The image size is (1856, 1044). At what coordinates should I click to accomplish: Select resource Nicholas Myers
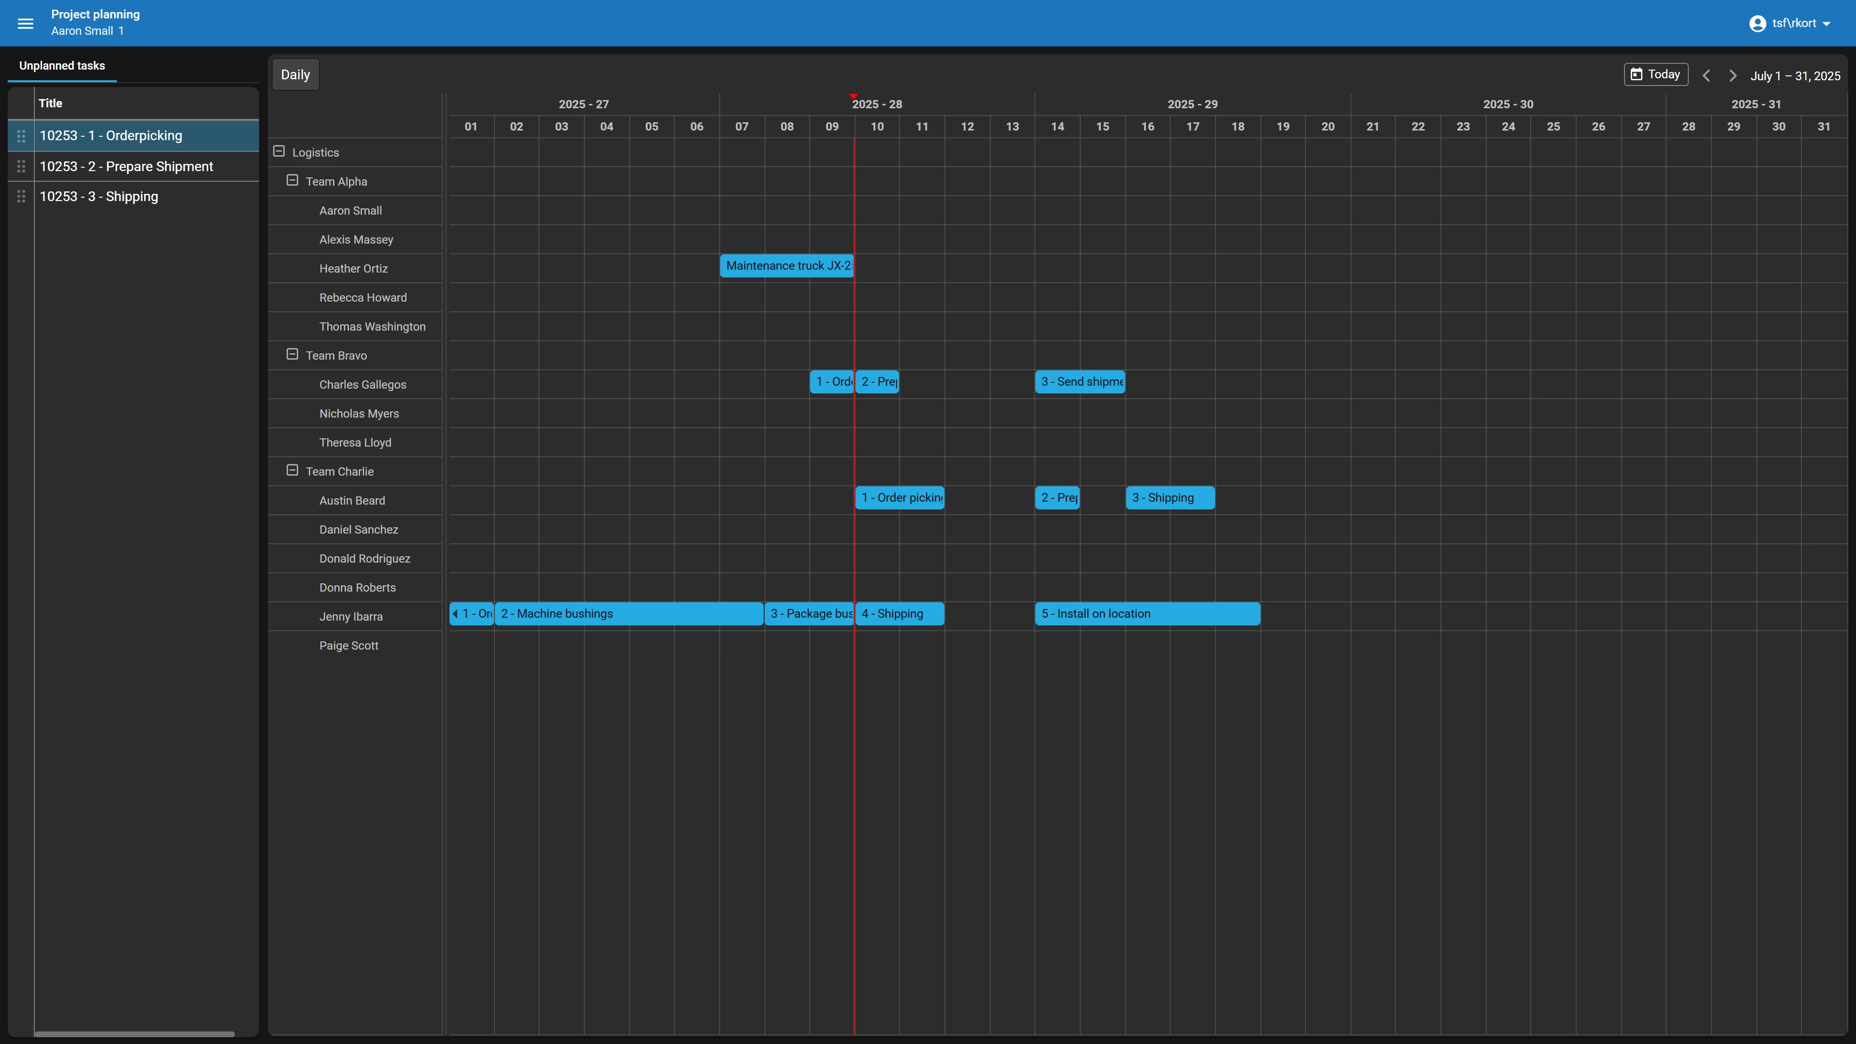tap(359, 414)
